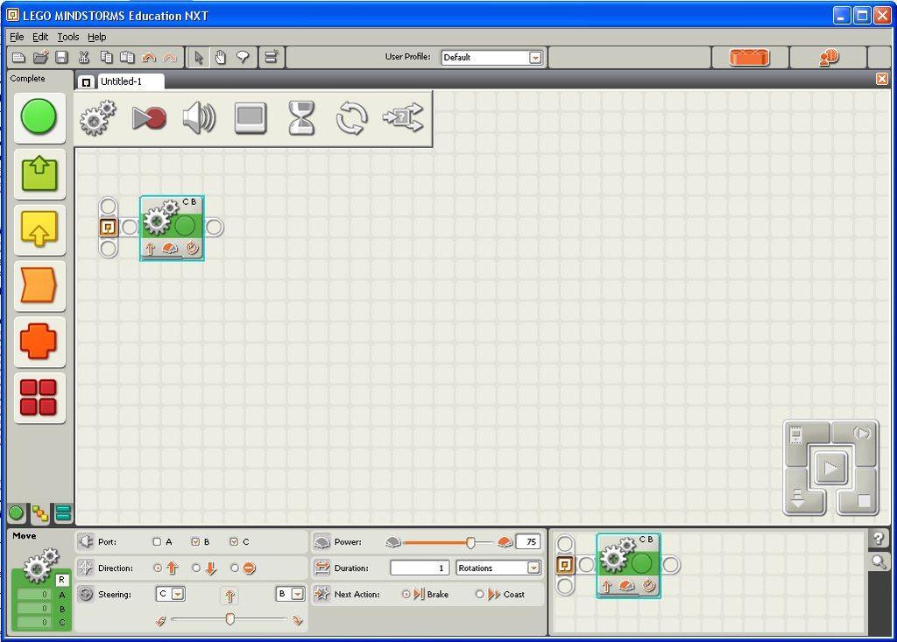Click the Paste toolbar icon
The height and width of the screenshot is (642, 897).
(127, 57)
